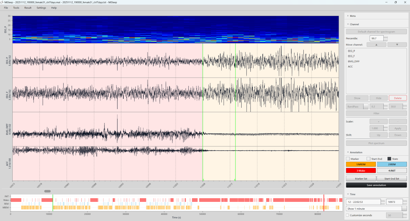This screenshot has height=221, width=410.
Task: Click the green position marker in hypnogram
Action: pyautogui.click(x=53, y=203)
